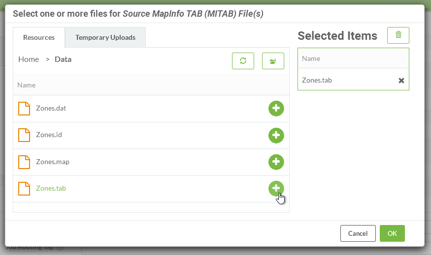This screenshot has height=255, width=431.
Task: Switch to the Temporary Uploads tab
Action: click(105, 37)
